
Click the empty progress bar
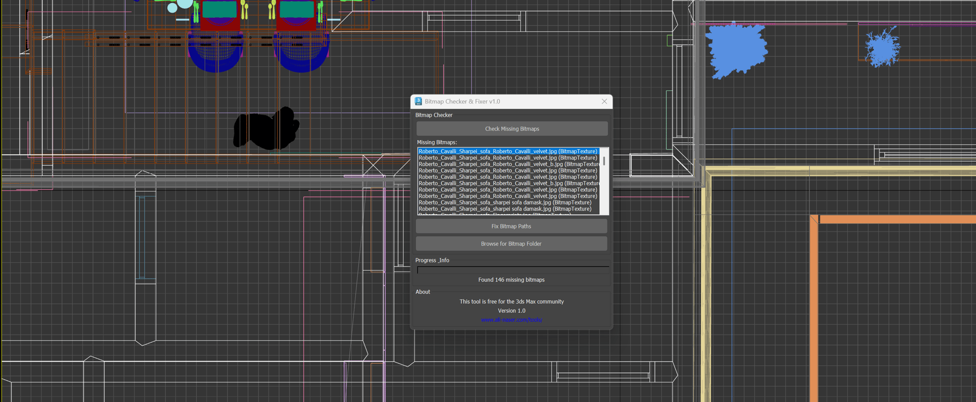tap(512, 270)
